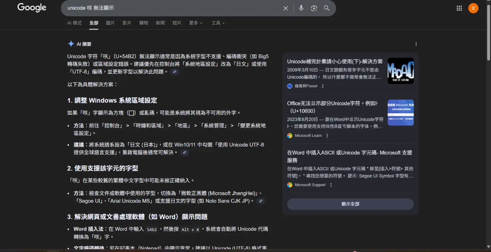Click the 顯示全部 button
The image size is (491, 252).
tap(350, 204)
